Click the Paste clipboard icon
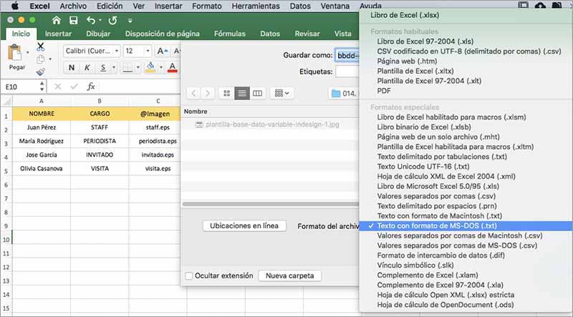Screen dimensions: 573x317 pyautogui.click(x=15, y=53)
